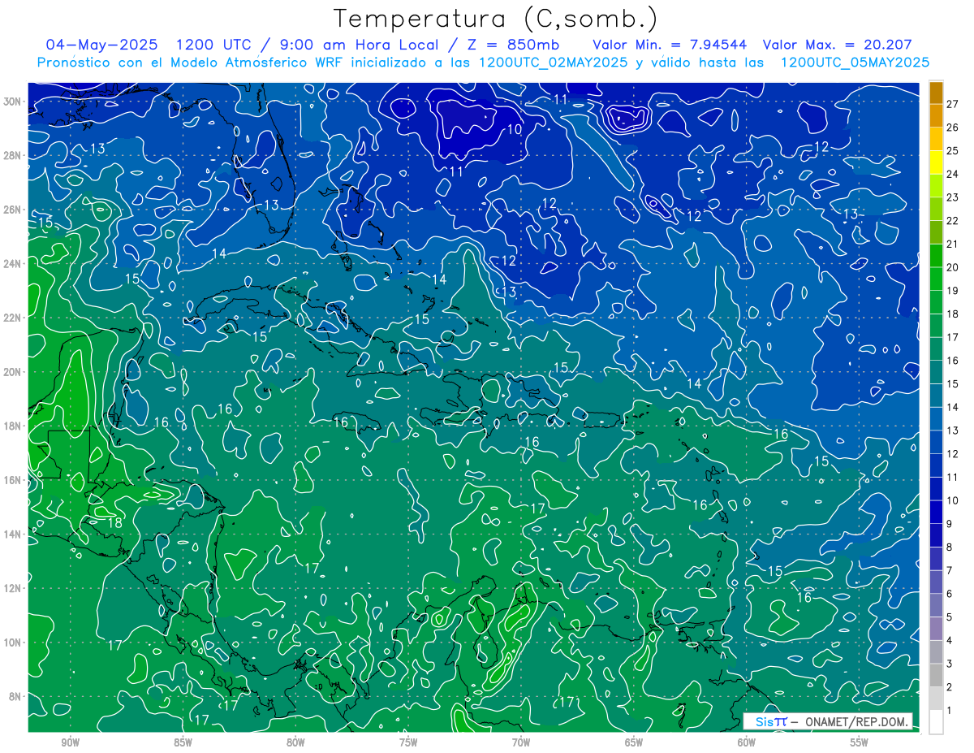Click the longitude axis label '75W'
974x753 pixels.
(x=408, y=743)
